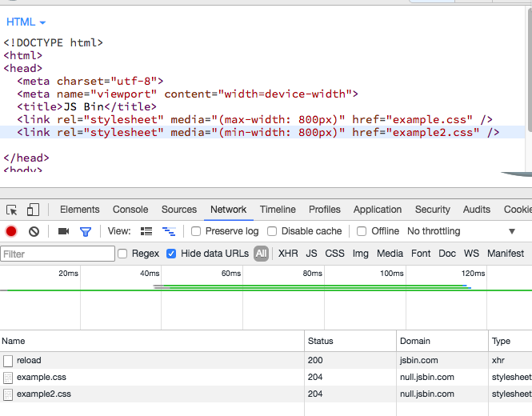Click the 60ms mark on timeline overview
The width and height of the screenshot is (532, 416).
tap(230, 274)
